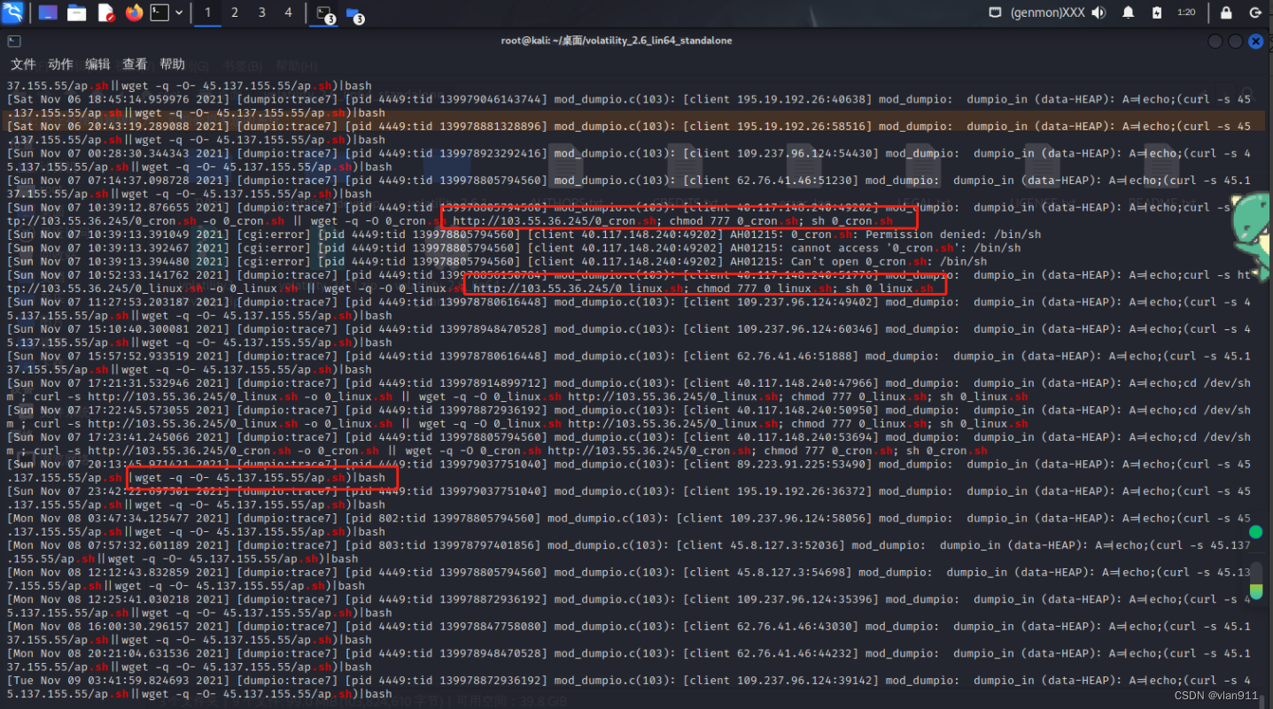The height and width of the screenshot is (709, 1273).
Task: Launch Firefox from the top panel
Action: pyautogui.click(x=134, y=12)
